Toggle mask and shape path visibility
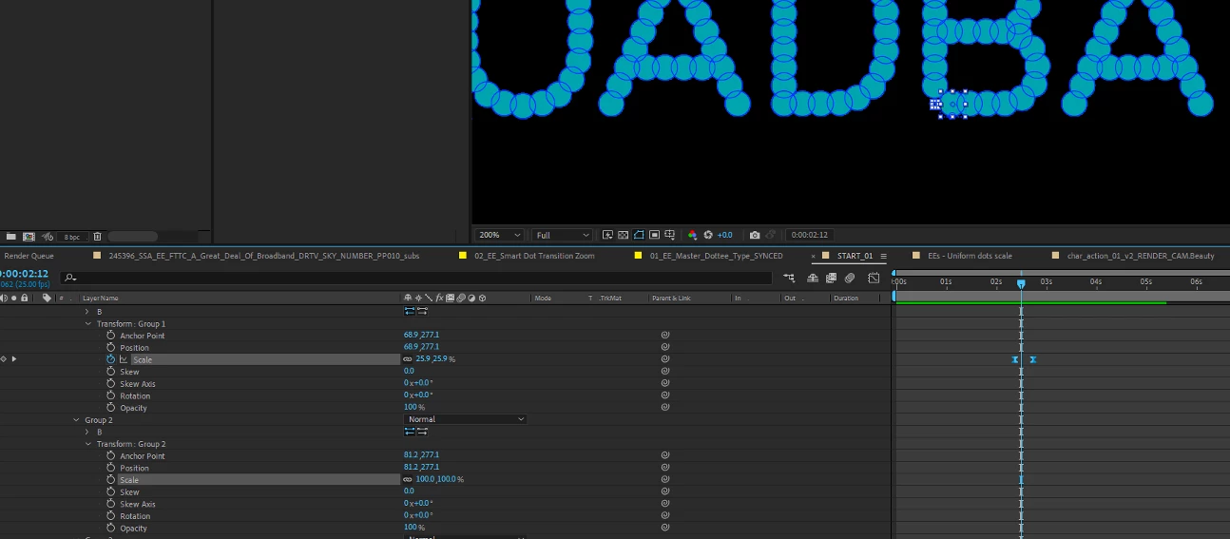Viewport: 1230px width, 539px height. point(640,235)
